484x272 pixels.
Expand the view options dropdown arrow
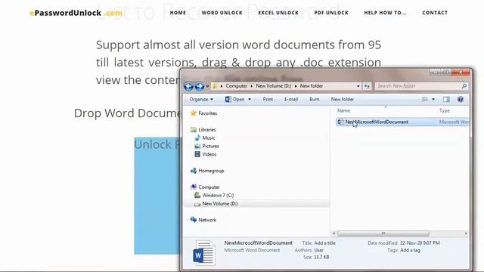click(433, 99)
